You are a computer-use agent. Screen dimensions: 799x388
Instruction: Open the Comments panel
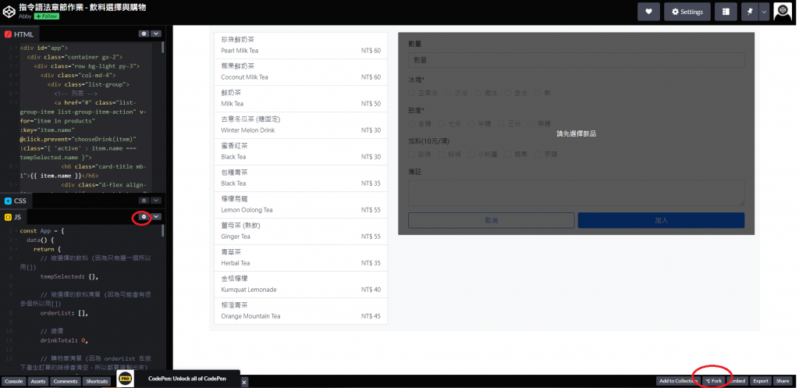coord(66,382)
